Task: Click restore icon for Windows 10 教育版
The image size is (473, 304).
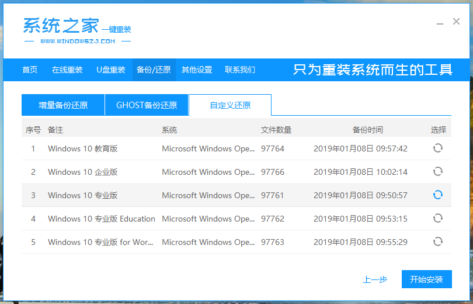Action: coord(437,148)
